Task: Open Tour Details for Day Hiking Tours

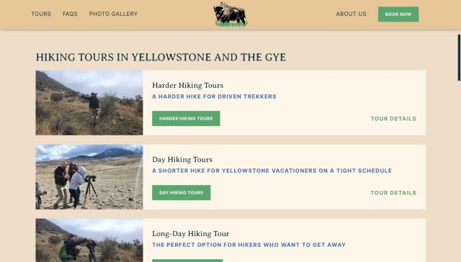Action: tap(393, 193)
